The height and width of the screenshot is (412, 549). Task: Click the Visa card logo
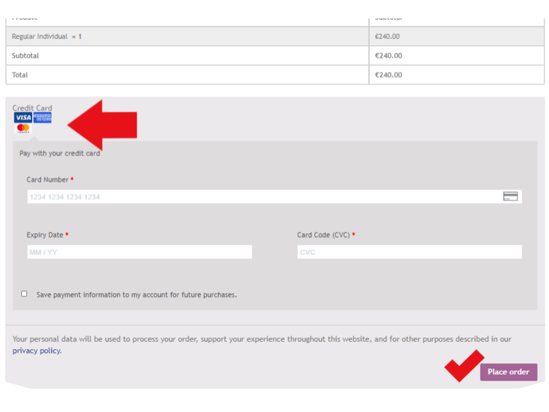click(x=23, y=117)
